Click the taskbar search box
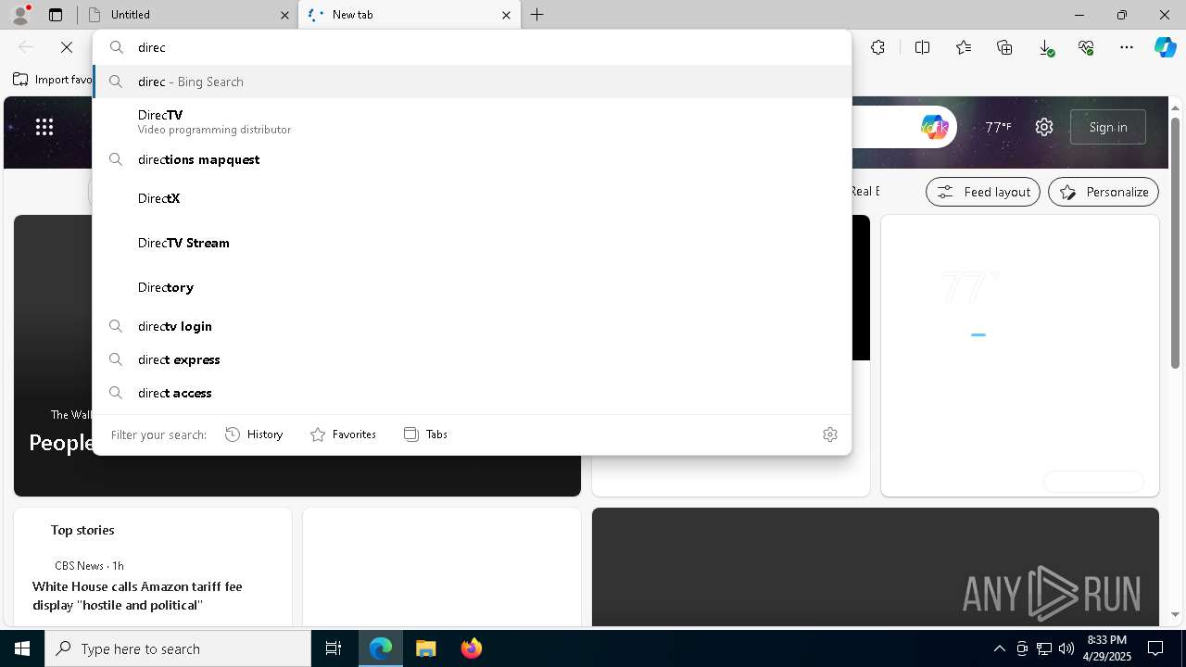Screen dimensions: 1186x667 pyautogui.click(x=178, y=648)
